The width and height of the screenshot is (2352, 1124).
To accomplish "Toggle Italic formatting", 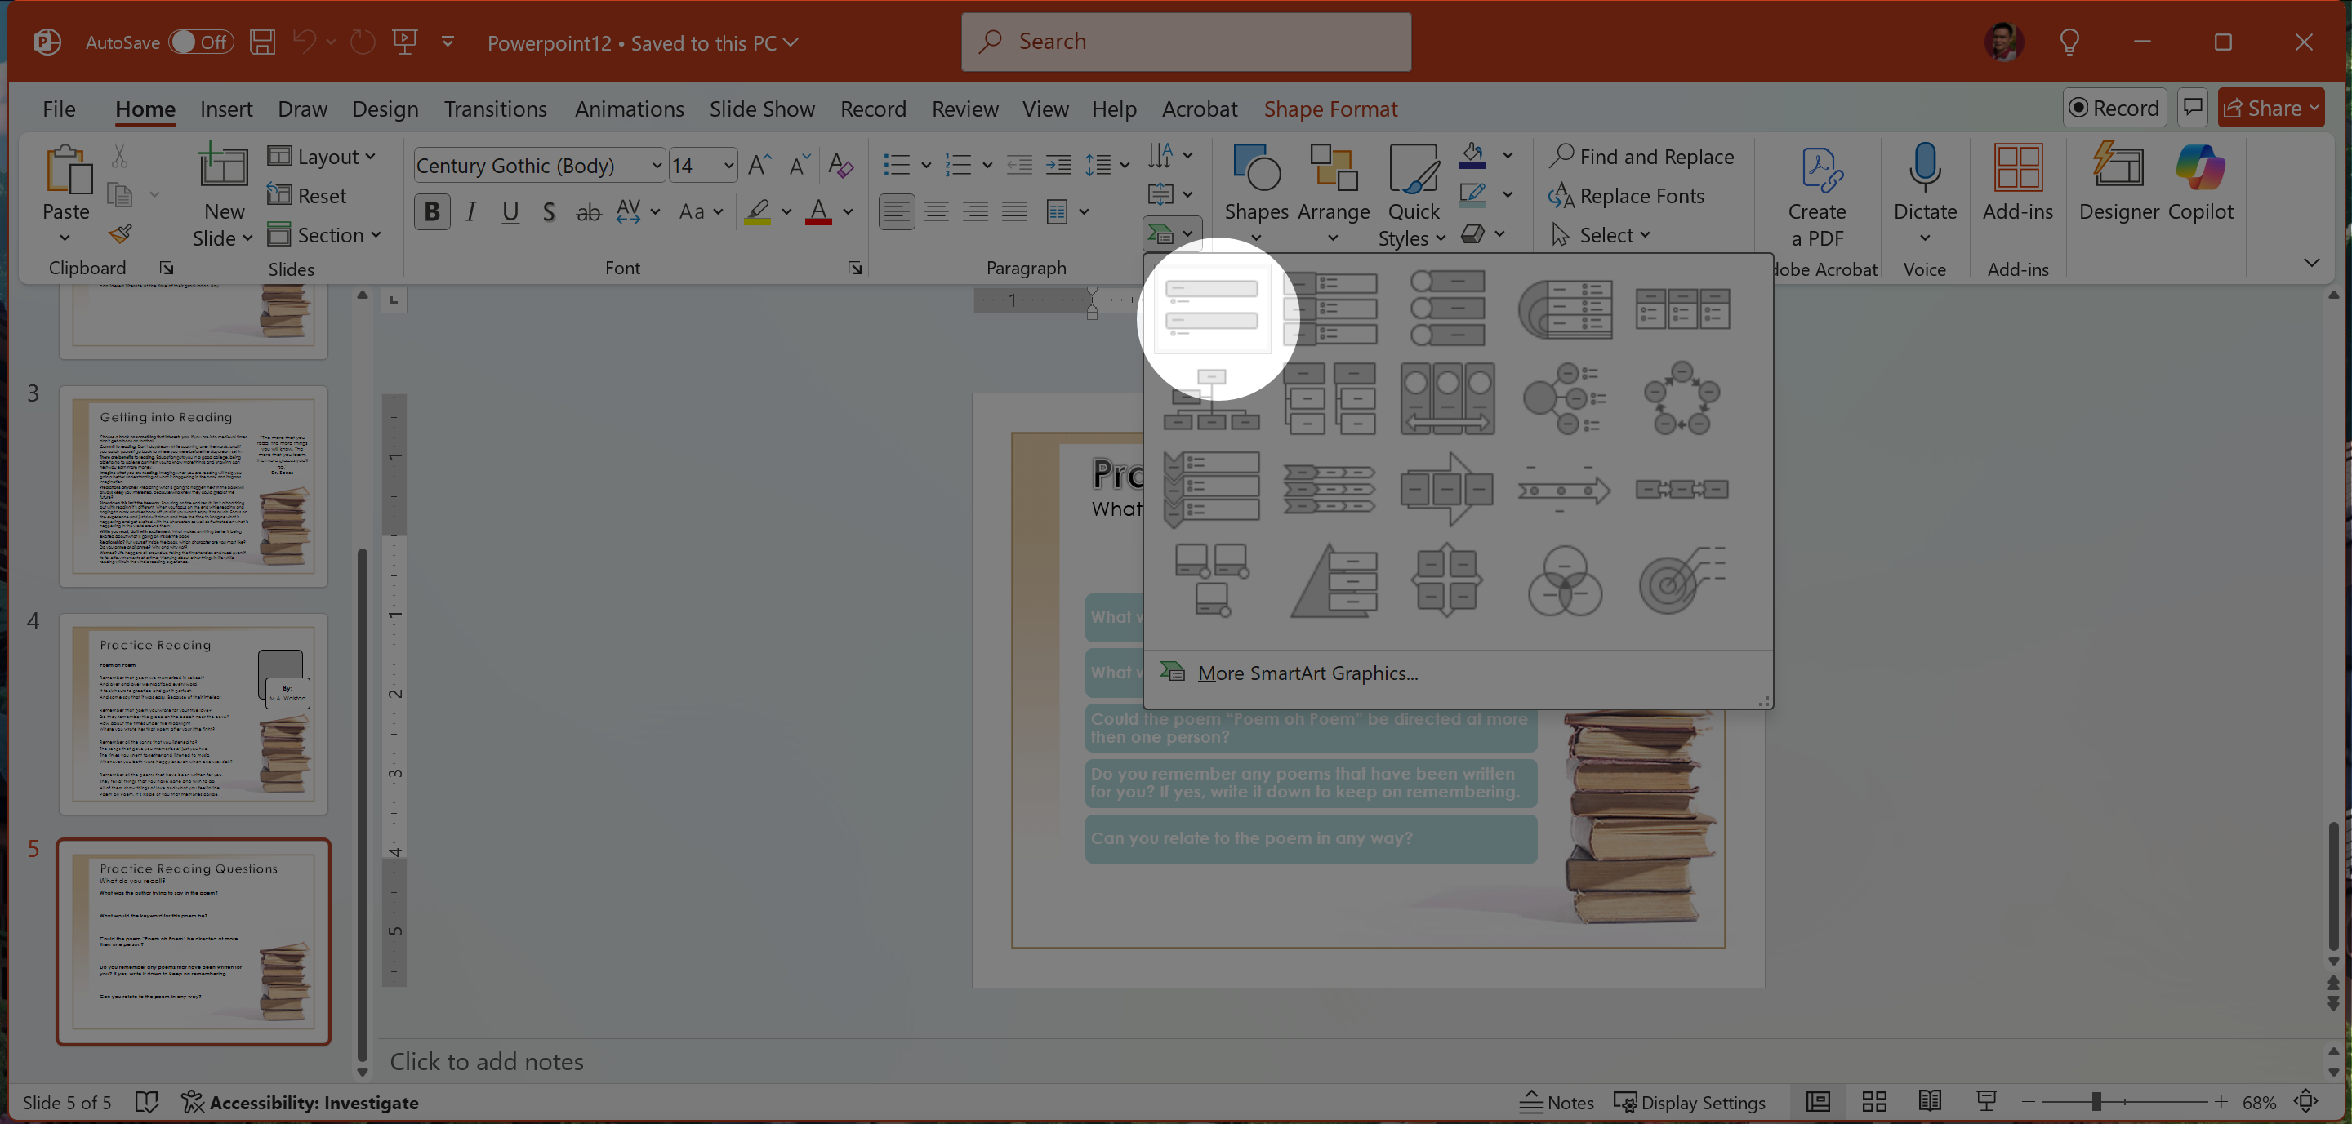I will pos(471,212).
